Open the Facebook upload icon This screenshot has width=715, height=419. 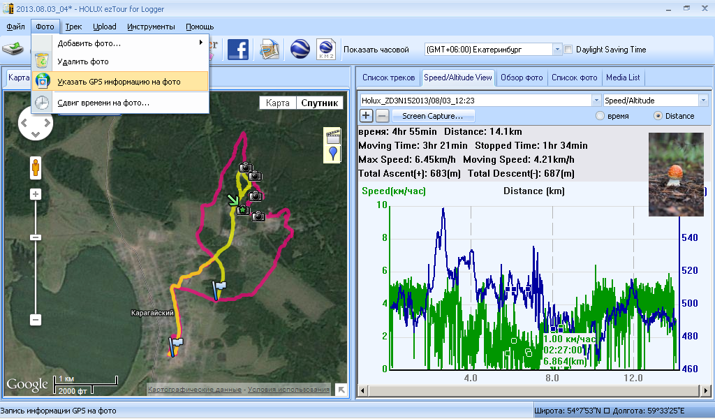coord(237,50)
